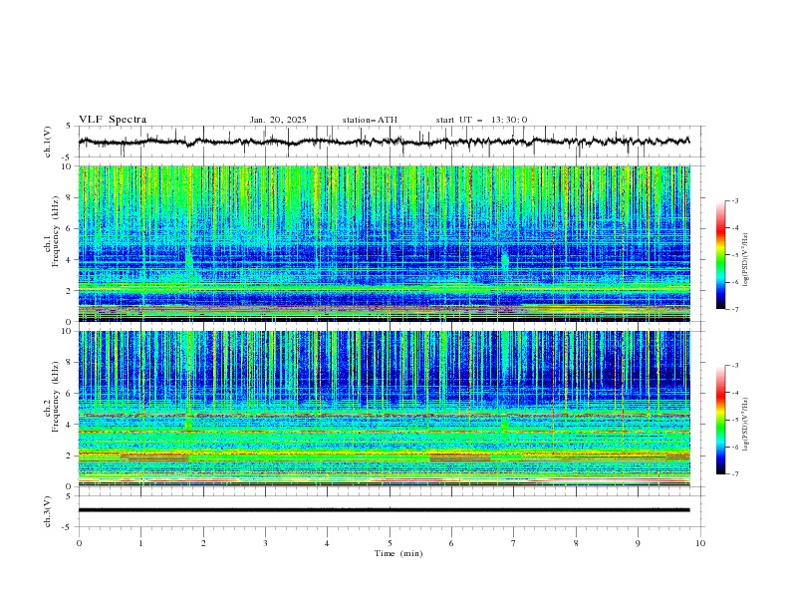Click the "Time (min)" x-axis title
Image resolution: width=789 pixels, height=610 pixels.
tap(398, 553)
